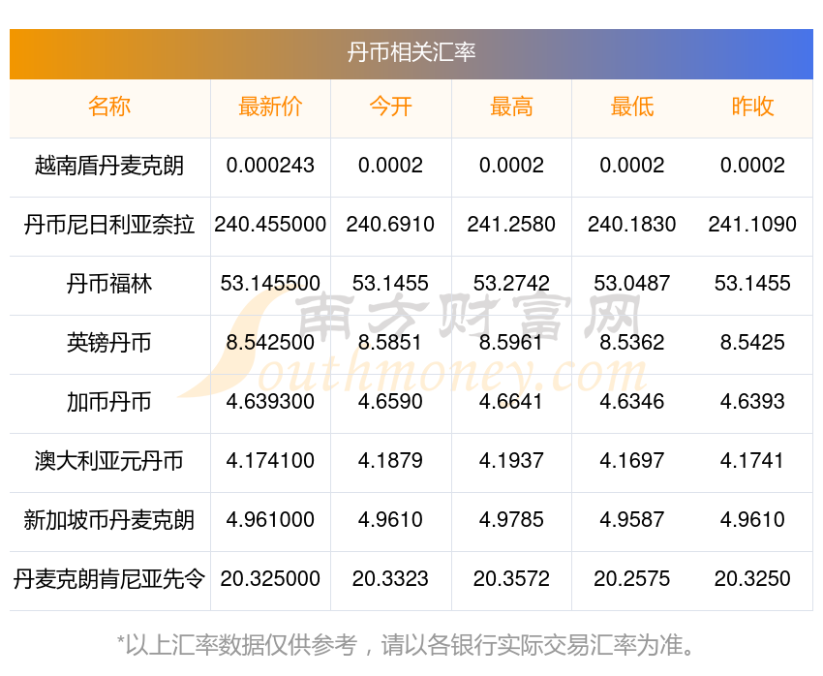Click lowest value 4.9587

point(632,520)
